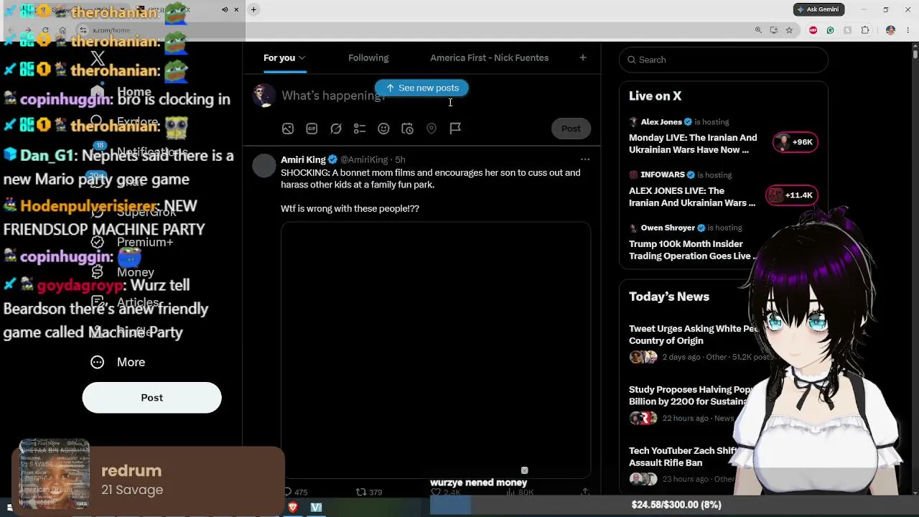Click the More circle icon in sidebar
The height and width of the screenshot is (517, 919).
click(98, 362)
